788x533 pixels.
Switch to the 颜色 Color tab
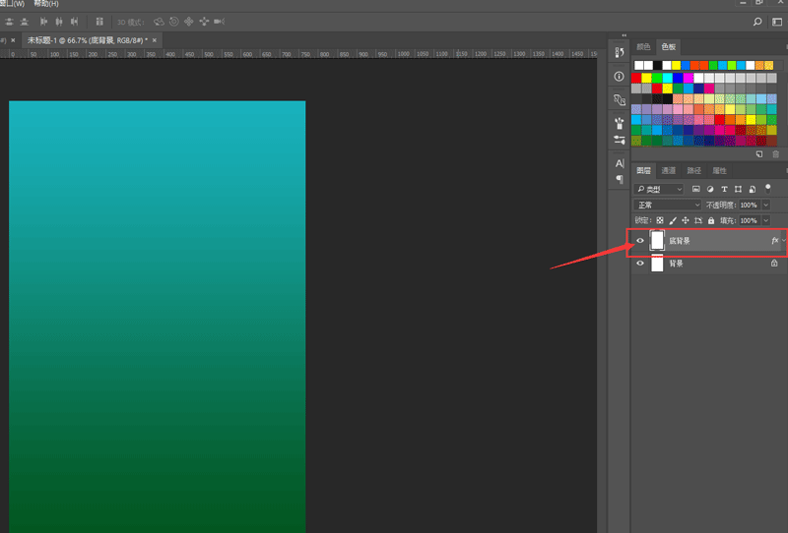[x=643, y=46]
